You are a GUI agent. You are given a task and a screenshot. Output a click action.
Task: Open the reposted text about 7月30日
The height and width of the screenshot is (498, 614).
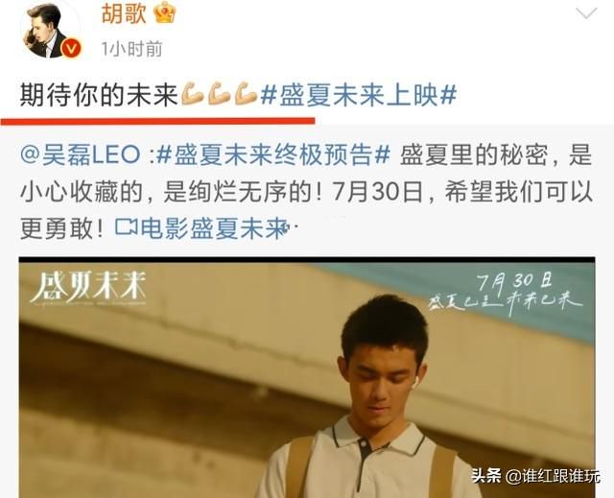coord(307,191)
